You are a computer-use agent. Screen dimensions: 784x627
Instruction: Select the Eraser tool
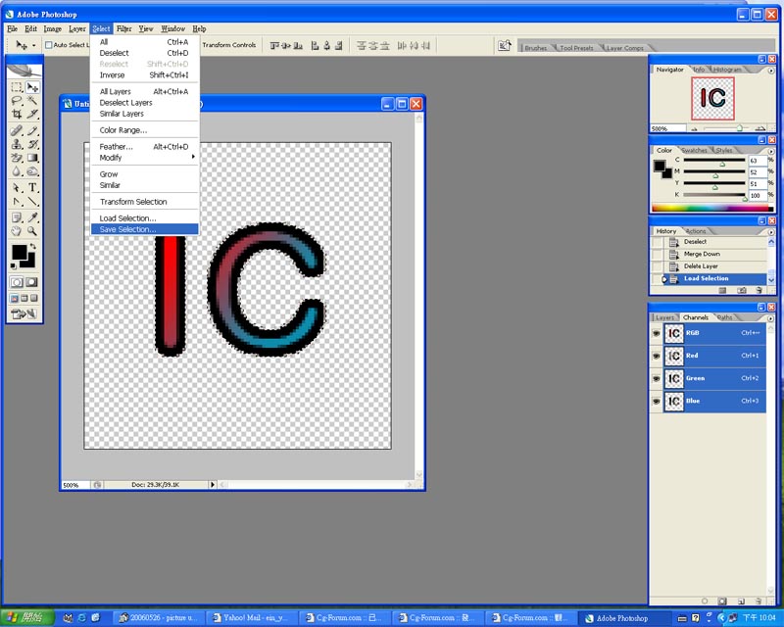(17, 158)
